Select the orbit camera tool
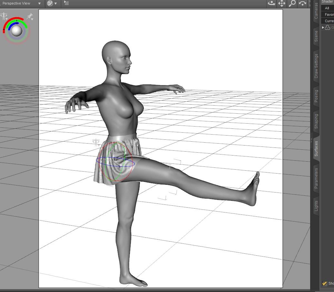 click(271, 3)
